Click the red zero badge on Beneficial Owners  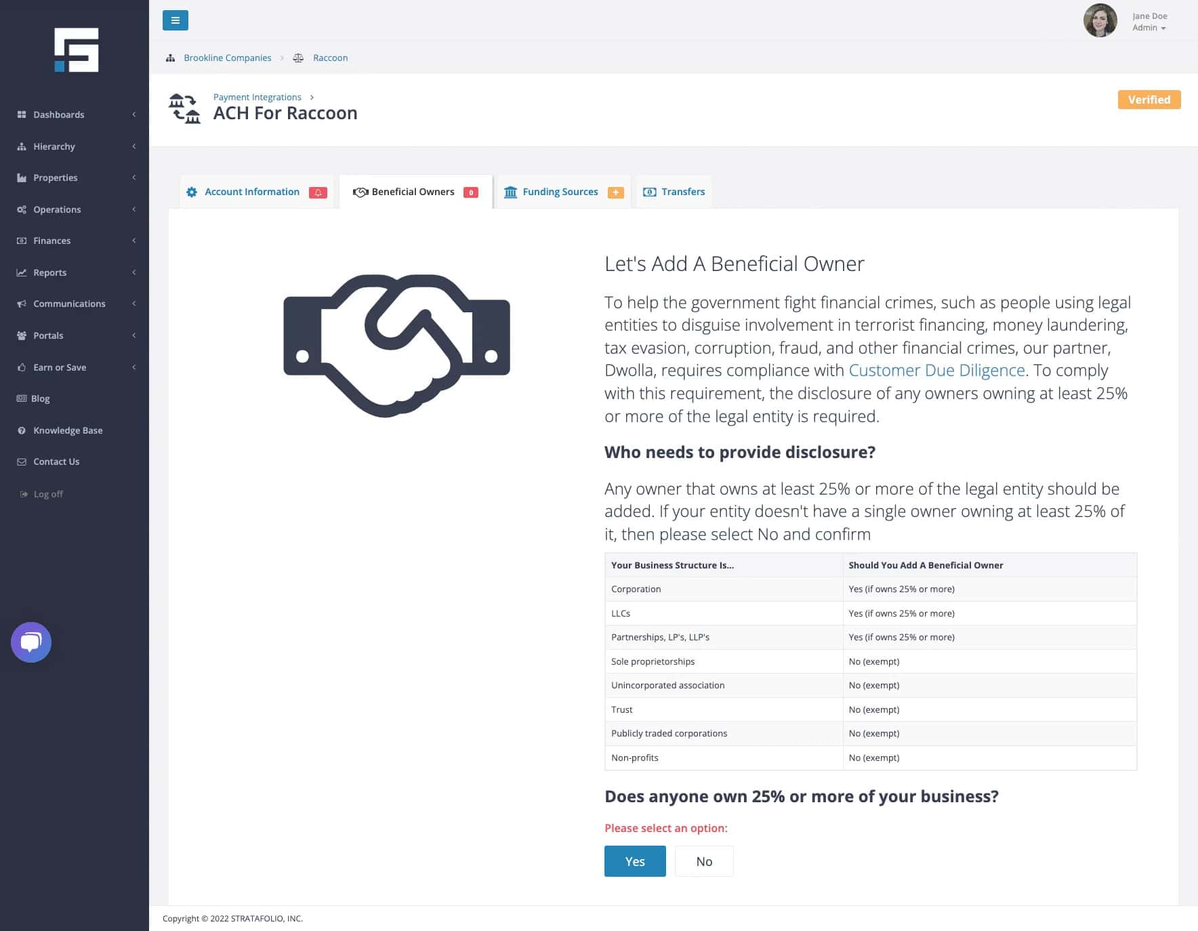tap(471, 192)
